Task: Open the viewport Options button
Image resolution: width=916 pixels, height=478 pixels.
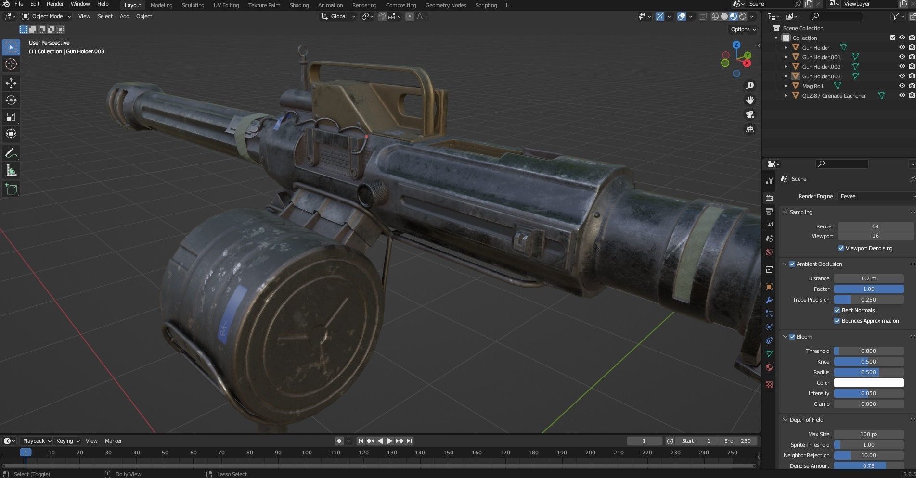Action: (743, 29)
